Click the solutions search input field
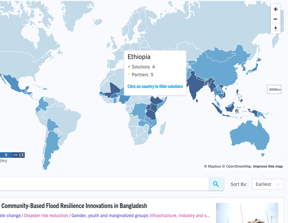The height and width of the screenshot is (223, 288). [104, 184]
